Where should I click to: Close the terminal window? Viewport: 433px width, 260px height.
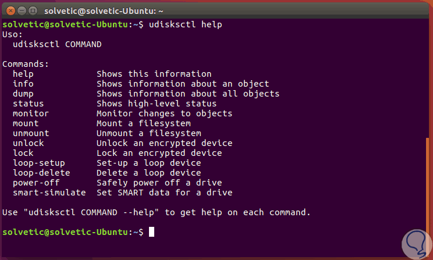click(x=10, y=10)
